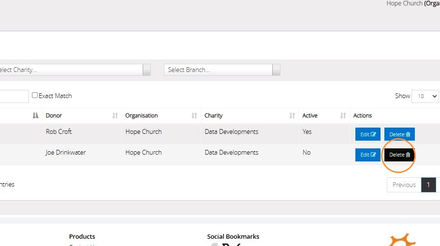Delete the Joe Drinkwater donor record
440x246 pixels.
pyautogui.click(x=399, y=155)
